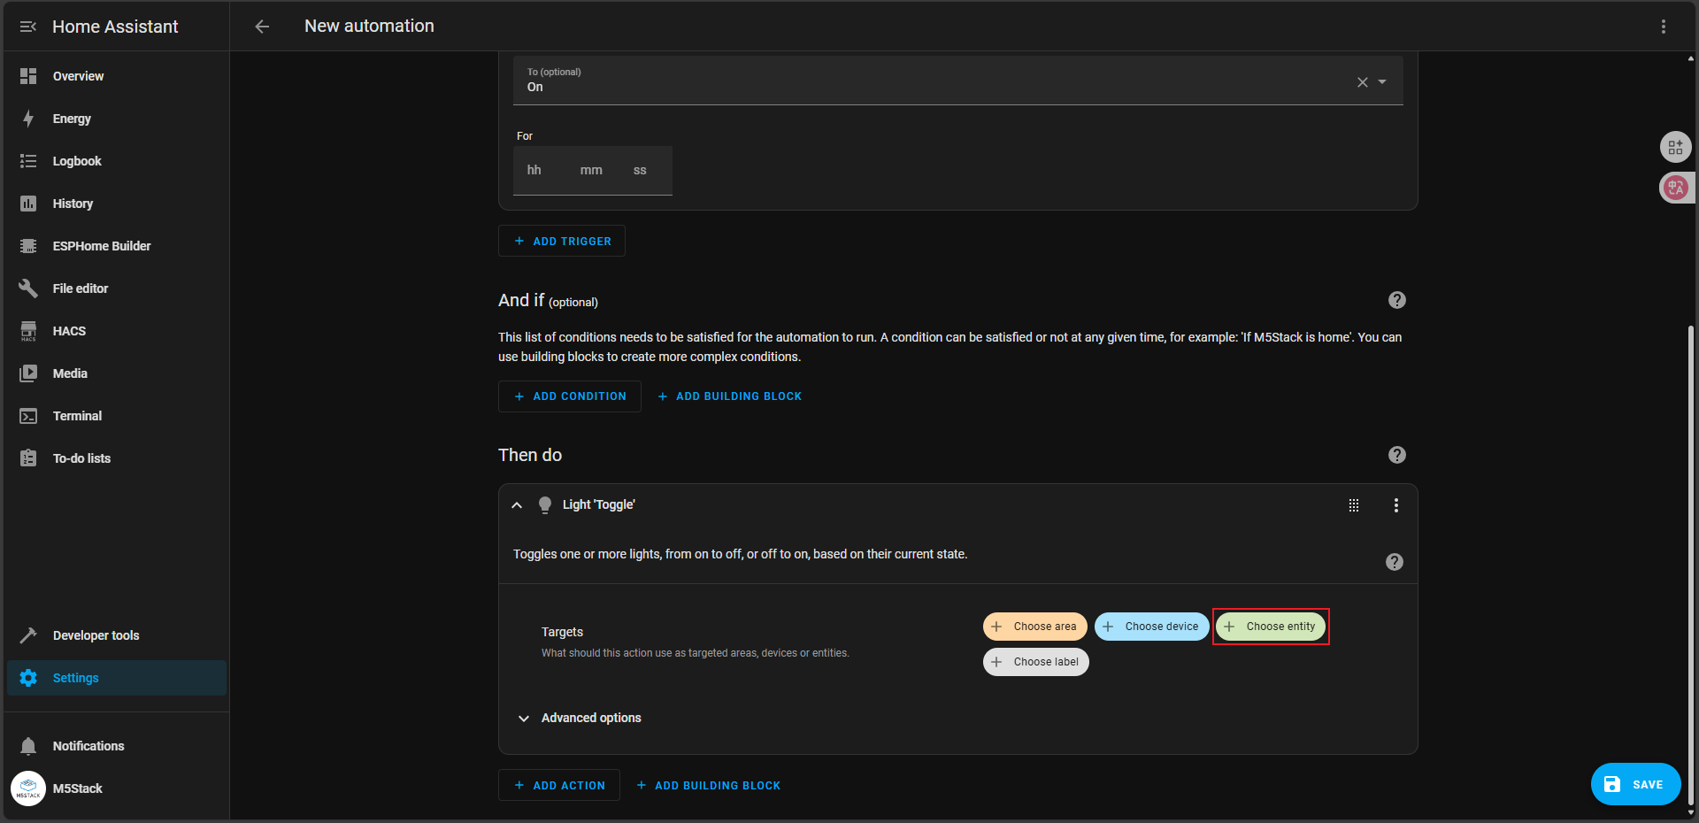1699x823 pixels.
Task: Click the Logbook list icon
Action: (x=28, y=161)
